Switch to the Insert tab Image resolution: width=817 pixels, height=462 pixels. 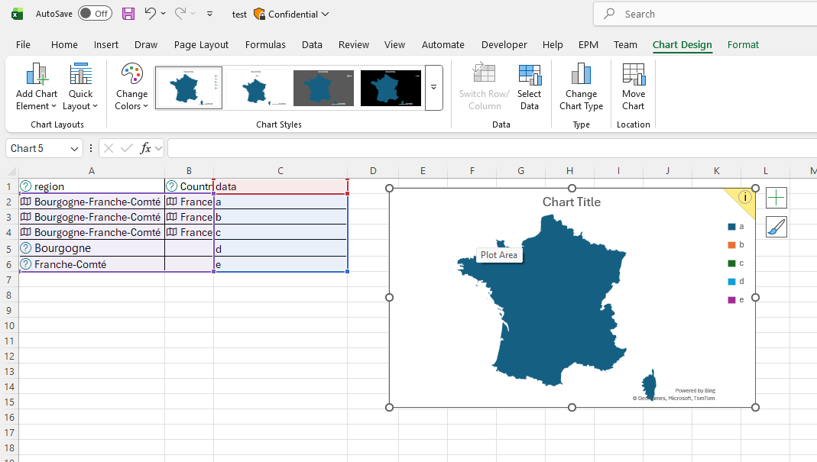coord(105,45)
